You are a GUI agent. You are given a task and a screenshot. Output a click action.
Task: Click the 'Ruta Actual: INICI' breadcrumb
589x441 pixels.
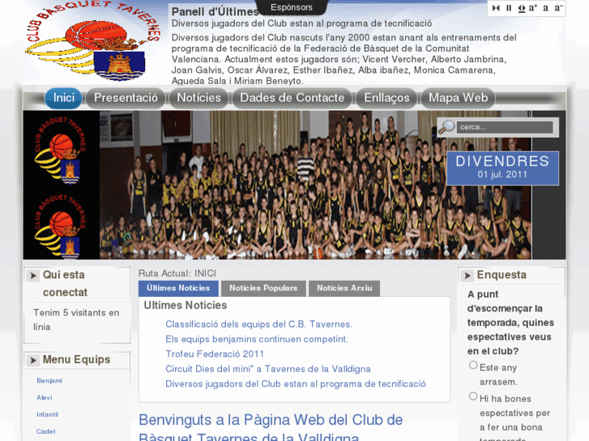[177, 274]
